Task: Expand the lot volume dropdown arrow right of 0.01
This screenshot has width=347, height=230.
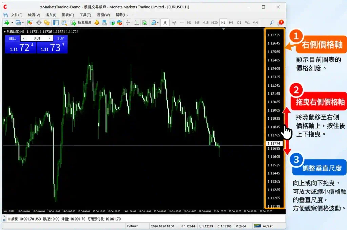Action: [49, 38]
